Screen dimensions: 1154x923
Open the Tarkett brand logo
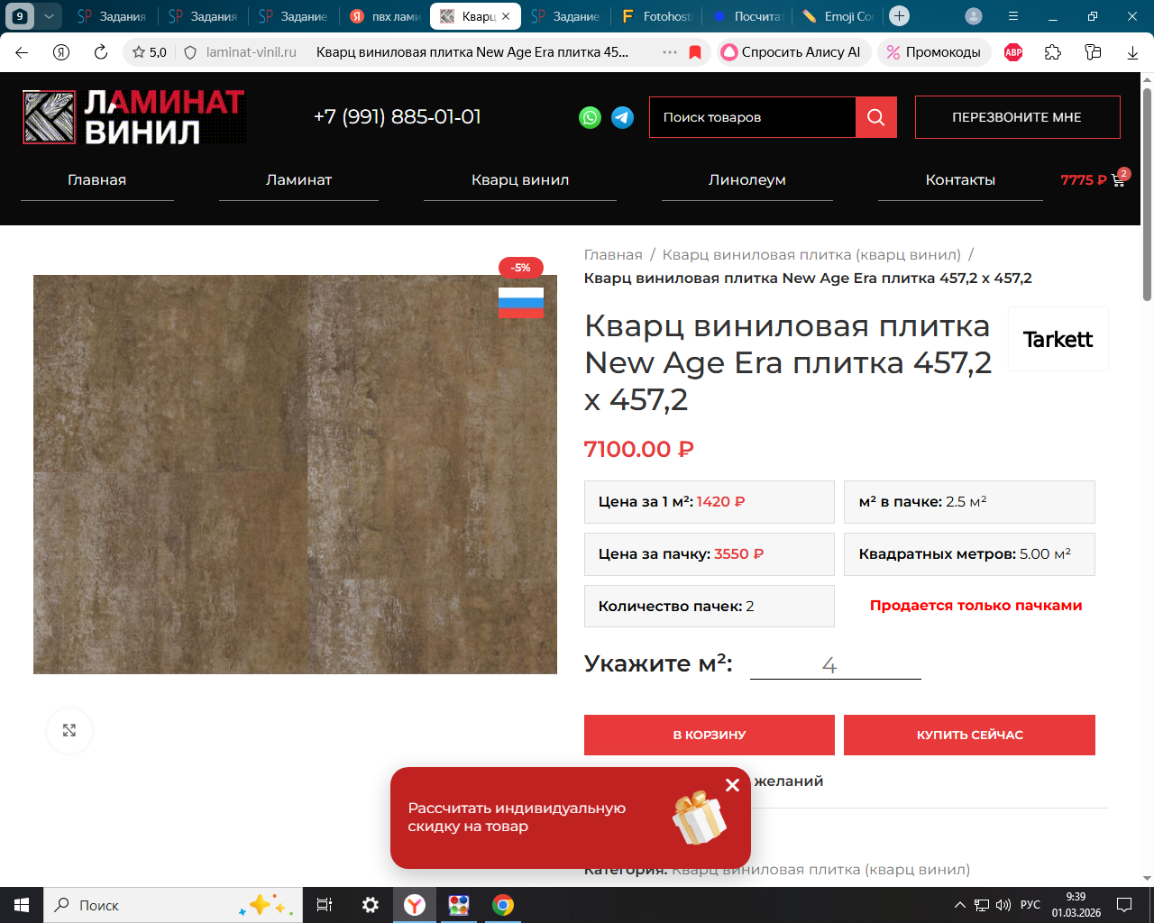click(x=1058, y=339)
